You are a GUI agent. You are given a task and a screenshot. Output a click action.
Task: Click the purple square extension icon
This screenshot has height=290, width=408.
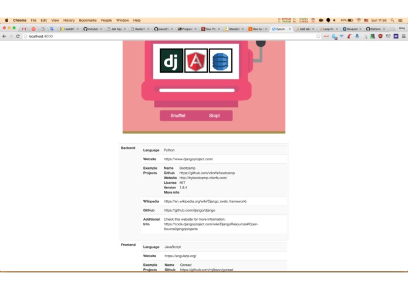pos(396,36)
